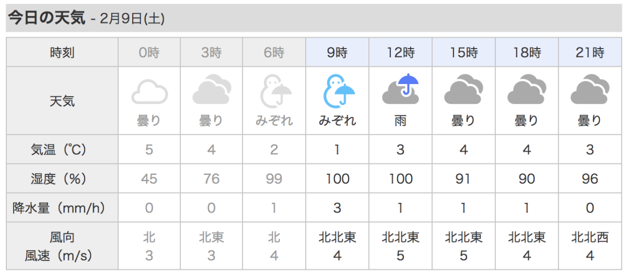Select the greyed 6時 sleet snowman icon

[x=275, y=91]
